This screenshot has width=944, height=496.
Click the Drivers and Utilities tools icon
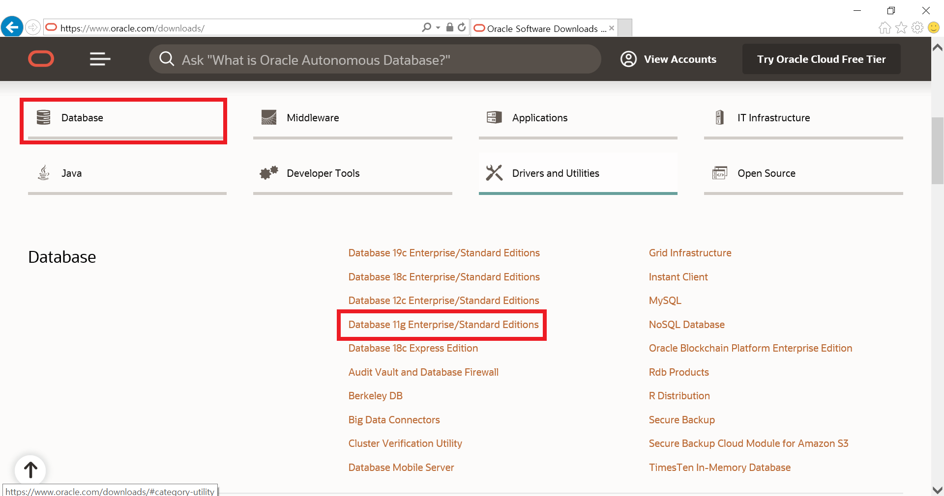click(x=494, y=173)
